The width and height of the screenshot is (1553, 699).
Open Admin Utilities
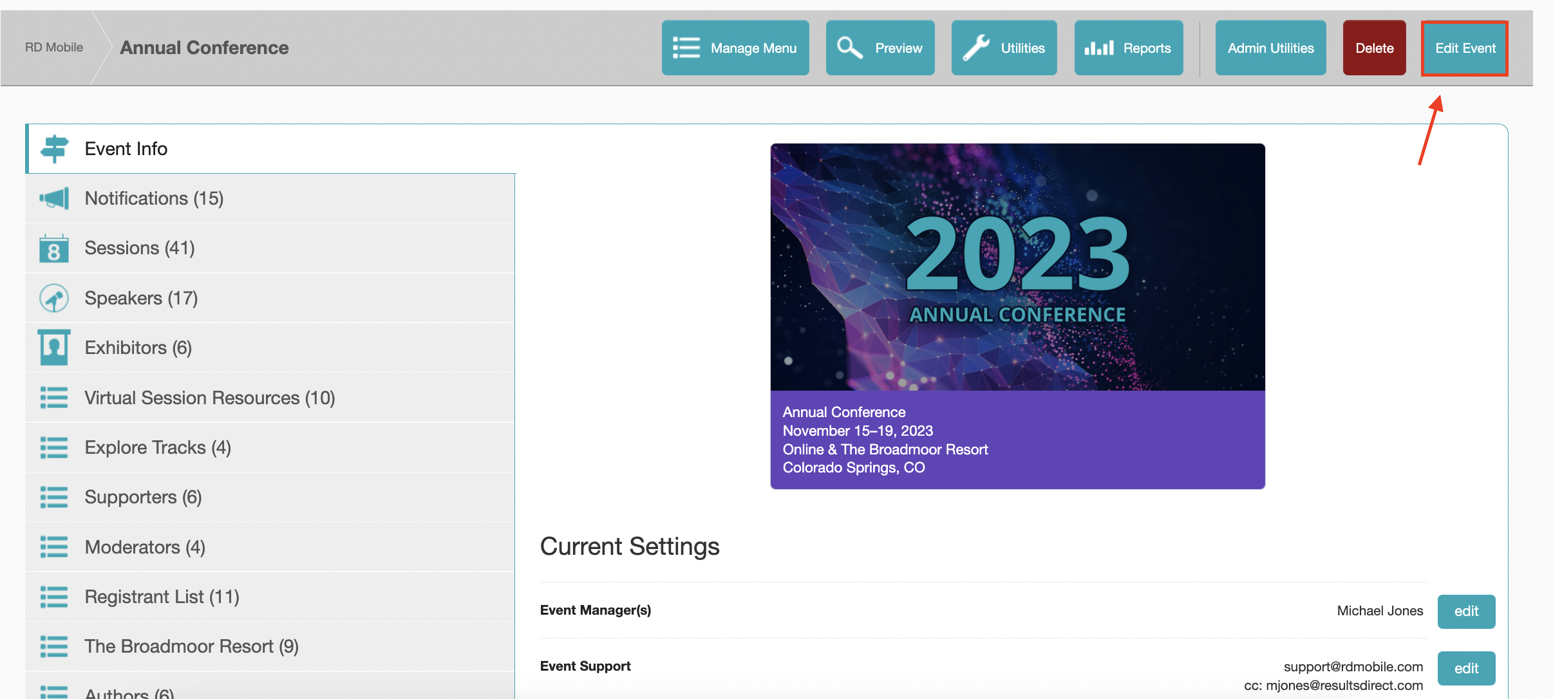coord(1270,48)
